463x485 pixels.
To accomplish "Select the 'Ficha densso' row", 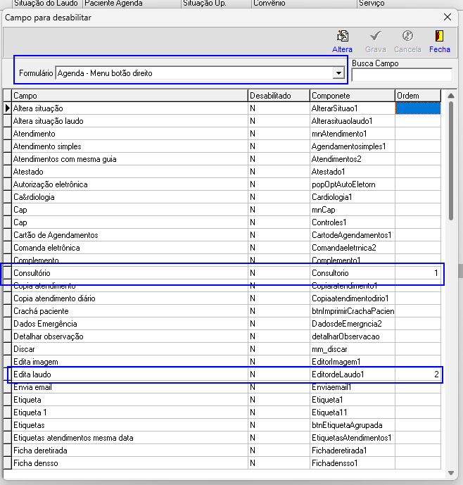I will (222, 463).
